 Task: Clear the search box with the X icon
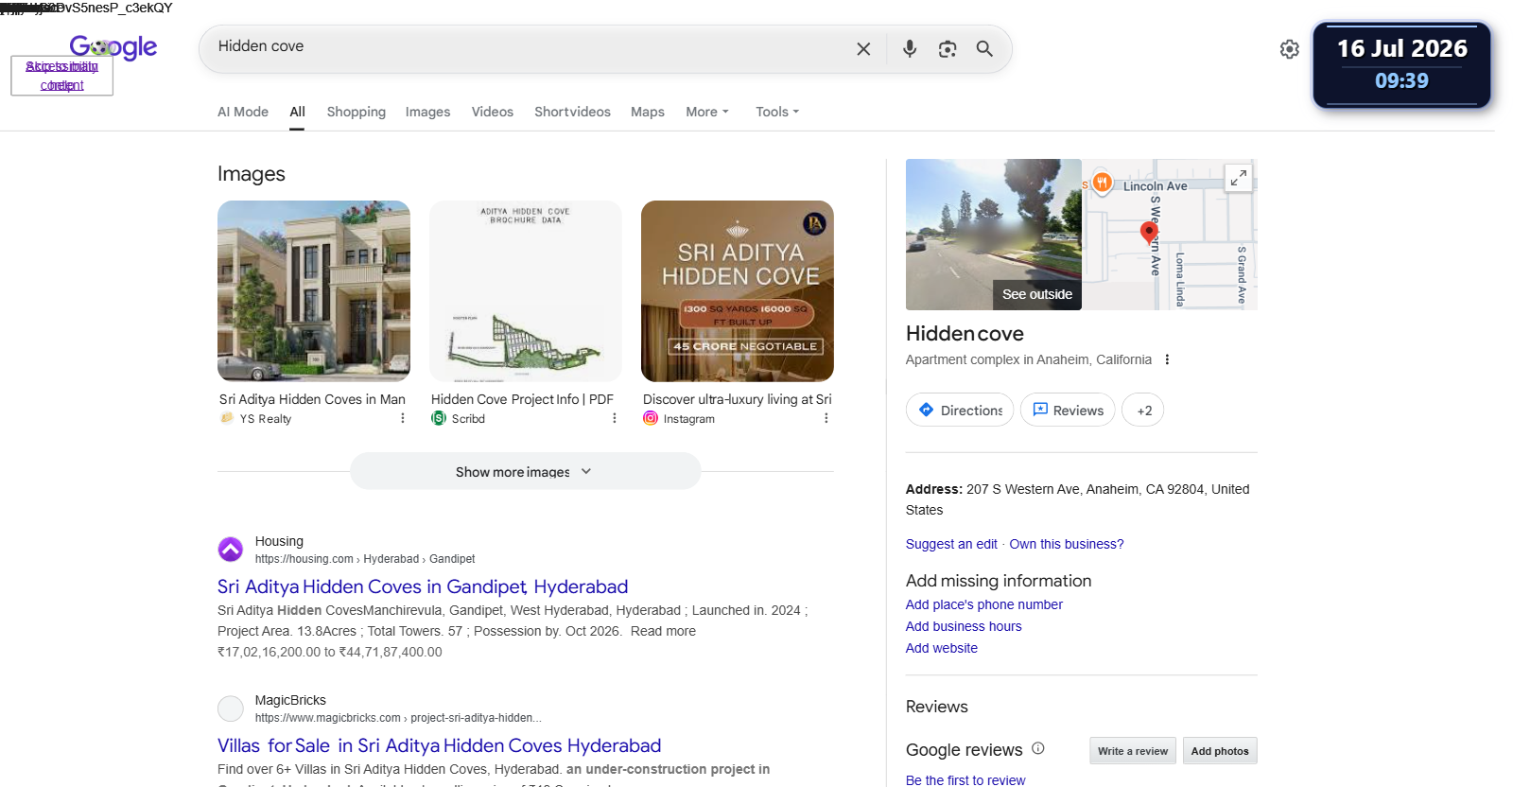pyautogui.click(x=863, y=49)
